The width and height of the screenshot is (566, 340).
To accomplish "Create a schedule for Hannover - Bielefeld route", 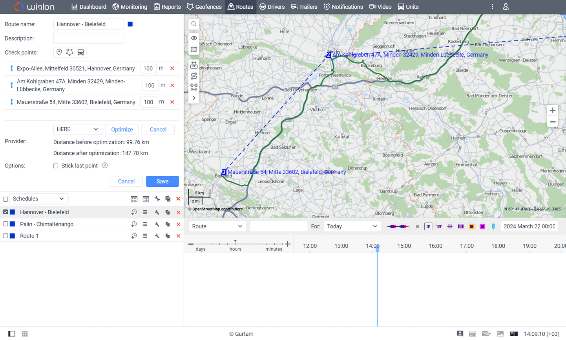I will (x=134, y=212).
